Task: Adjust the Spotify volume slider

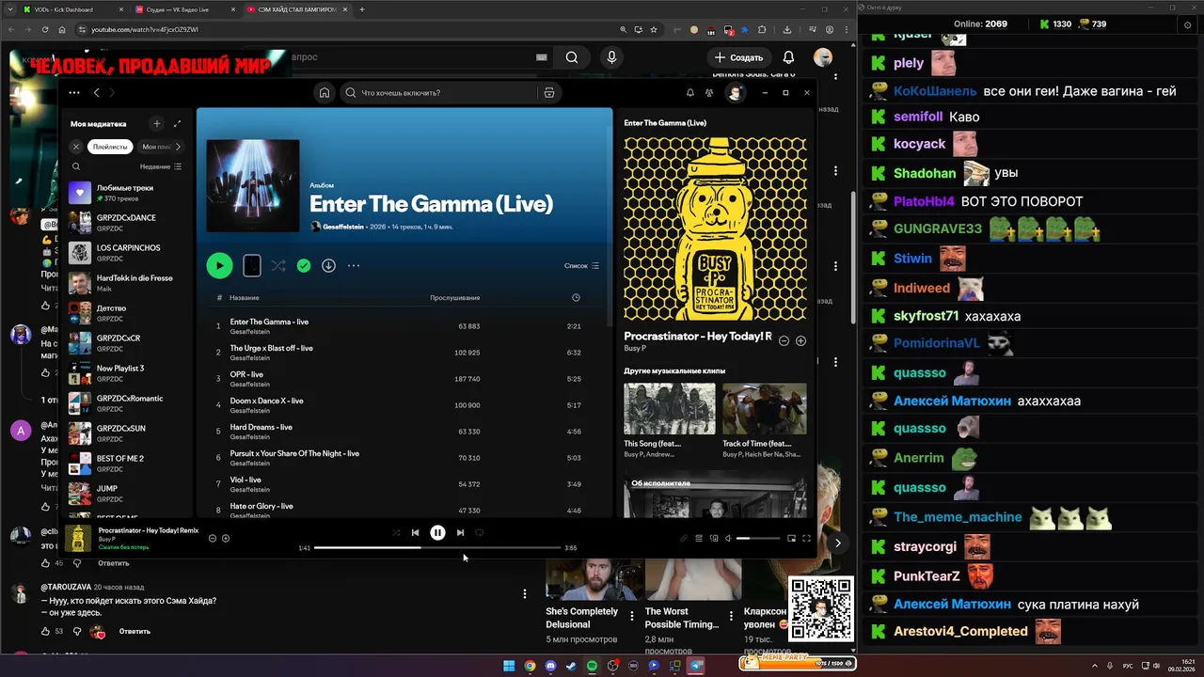Action: click(x=758, y=539)
